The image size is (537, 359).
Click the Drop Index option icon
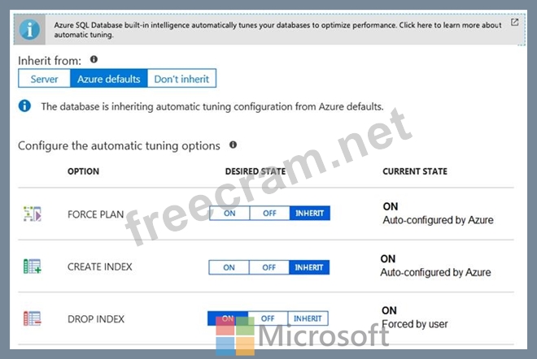[x=33, y=319]
